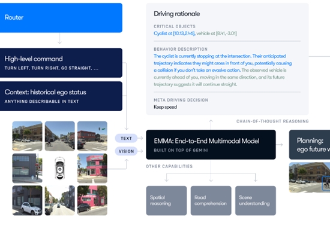Select the Scene understanding capability box
Viewport: 330px width, 226px height.
point(256,201)
